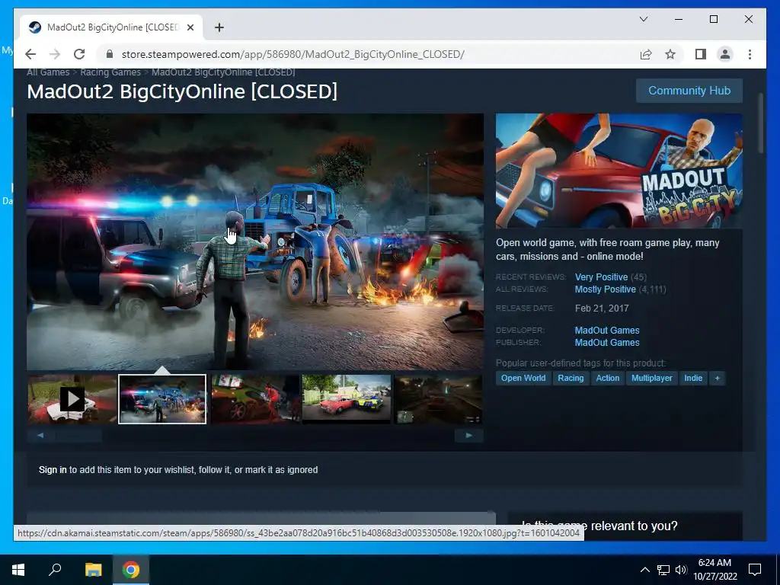Viewport: 780px width, 585px height.
Task: Open the Chrome three-dot menu
Action: [750, 54]
